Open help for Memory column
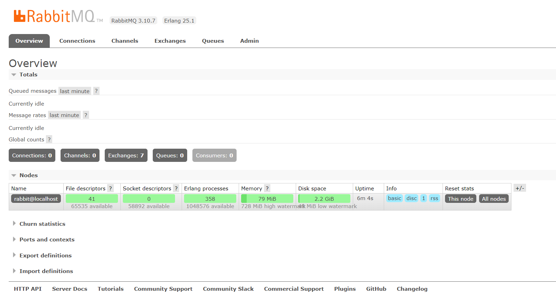 pos(267,188)
